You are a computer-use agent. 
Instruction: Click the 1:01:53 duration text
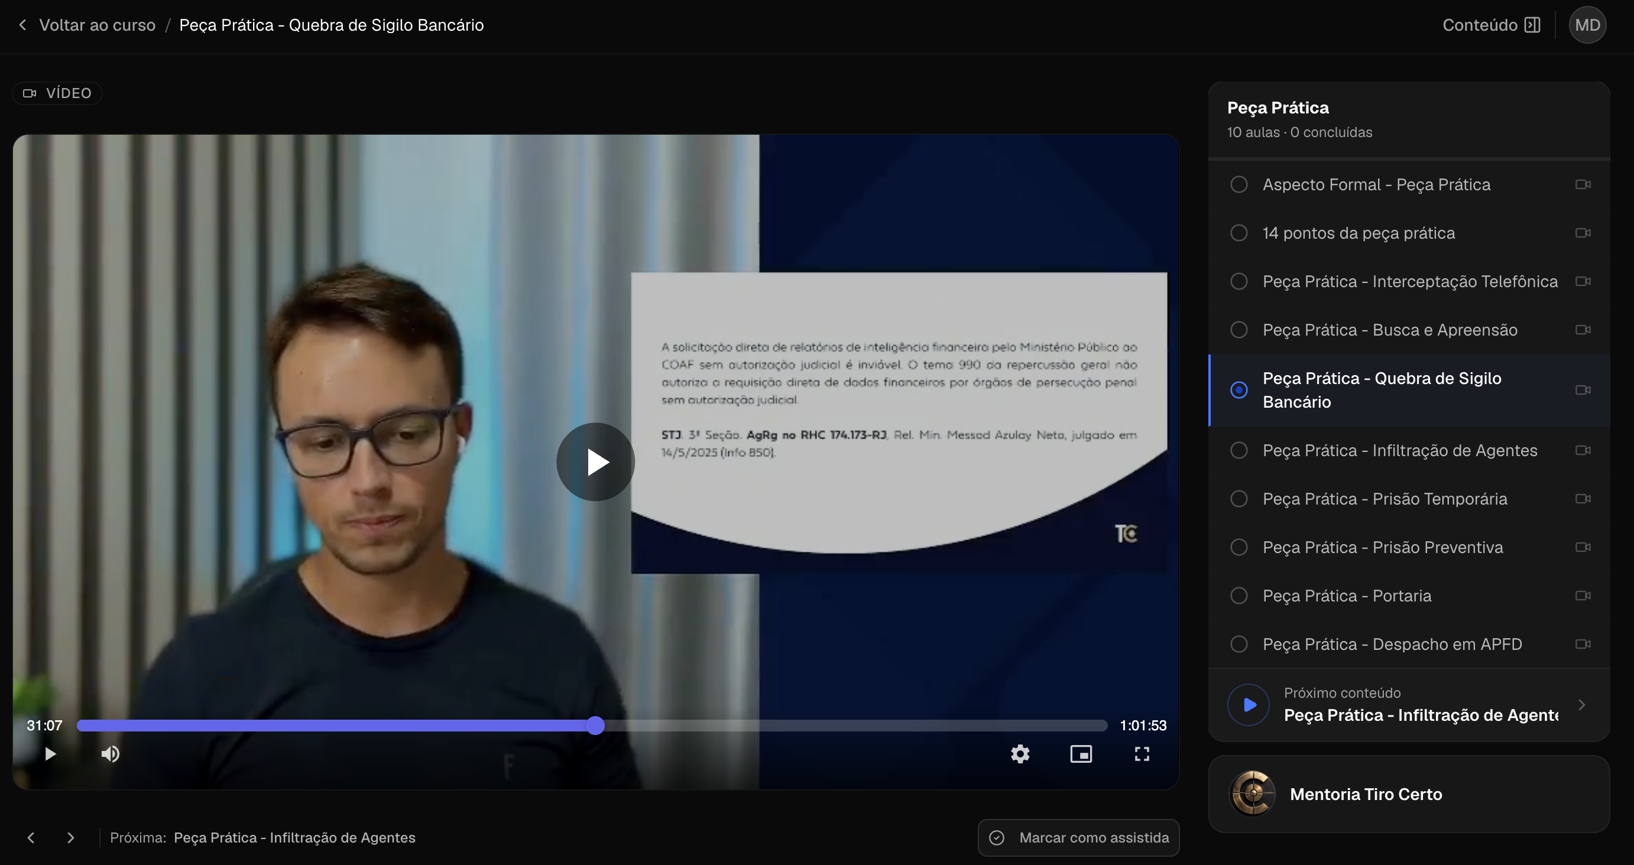1143,725
